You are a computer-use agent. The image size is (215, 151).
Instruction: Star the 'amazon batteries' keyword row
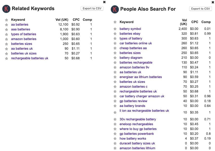pos(6,39)
